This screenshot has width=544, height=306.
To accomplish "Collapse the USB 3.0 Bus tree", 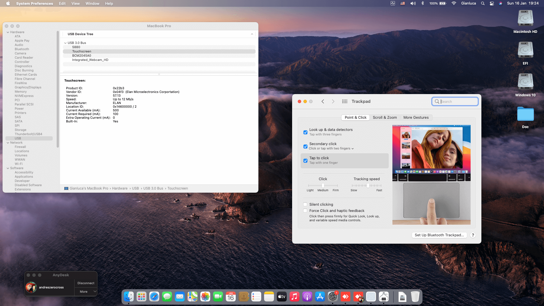I will click(x=65, y=43).
